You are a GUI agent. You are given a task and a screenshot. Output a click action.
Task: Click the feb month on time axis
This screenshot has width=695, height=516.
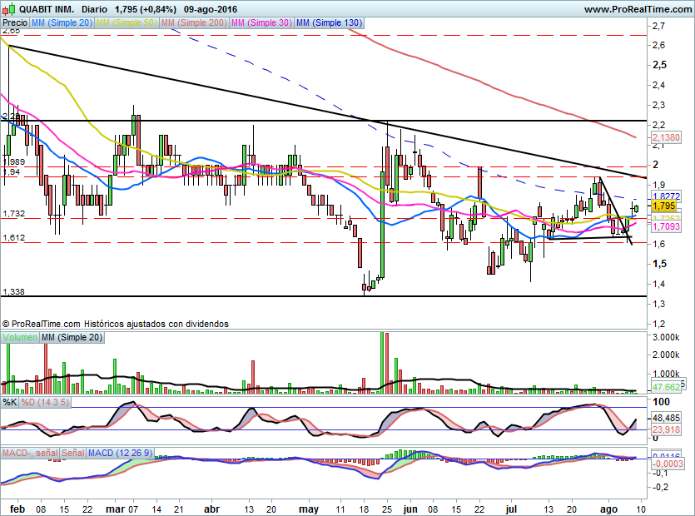17,509
